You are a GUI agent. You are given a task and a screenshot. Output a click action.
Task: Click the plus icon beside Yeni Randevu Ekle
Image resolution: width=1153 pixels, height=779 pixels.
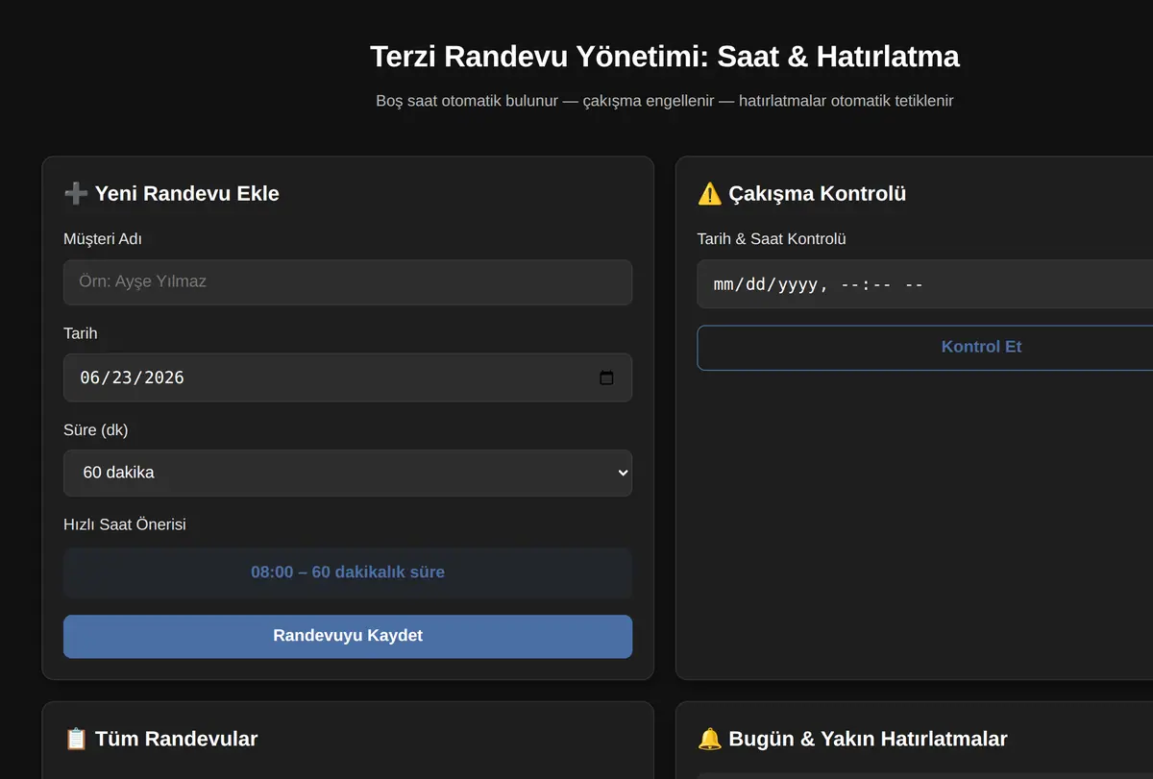click(76, 193)
